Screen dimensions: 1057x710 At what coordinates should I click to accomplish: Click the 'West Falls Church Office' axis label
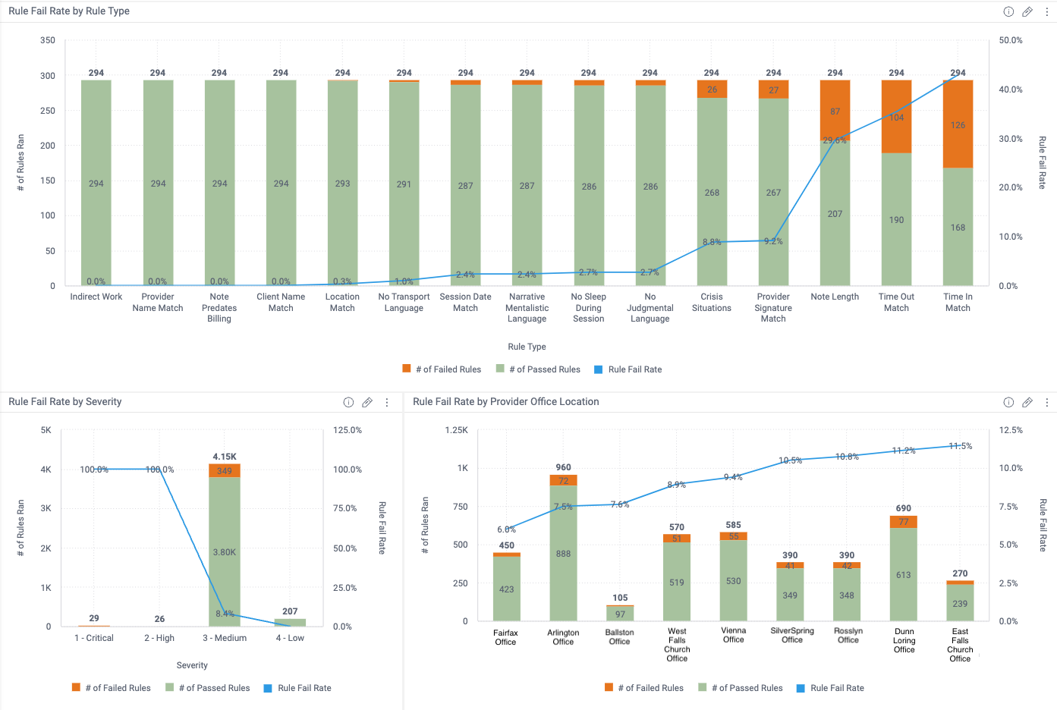pos(677,645)
